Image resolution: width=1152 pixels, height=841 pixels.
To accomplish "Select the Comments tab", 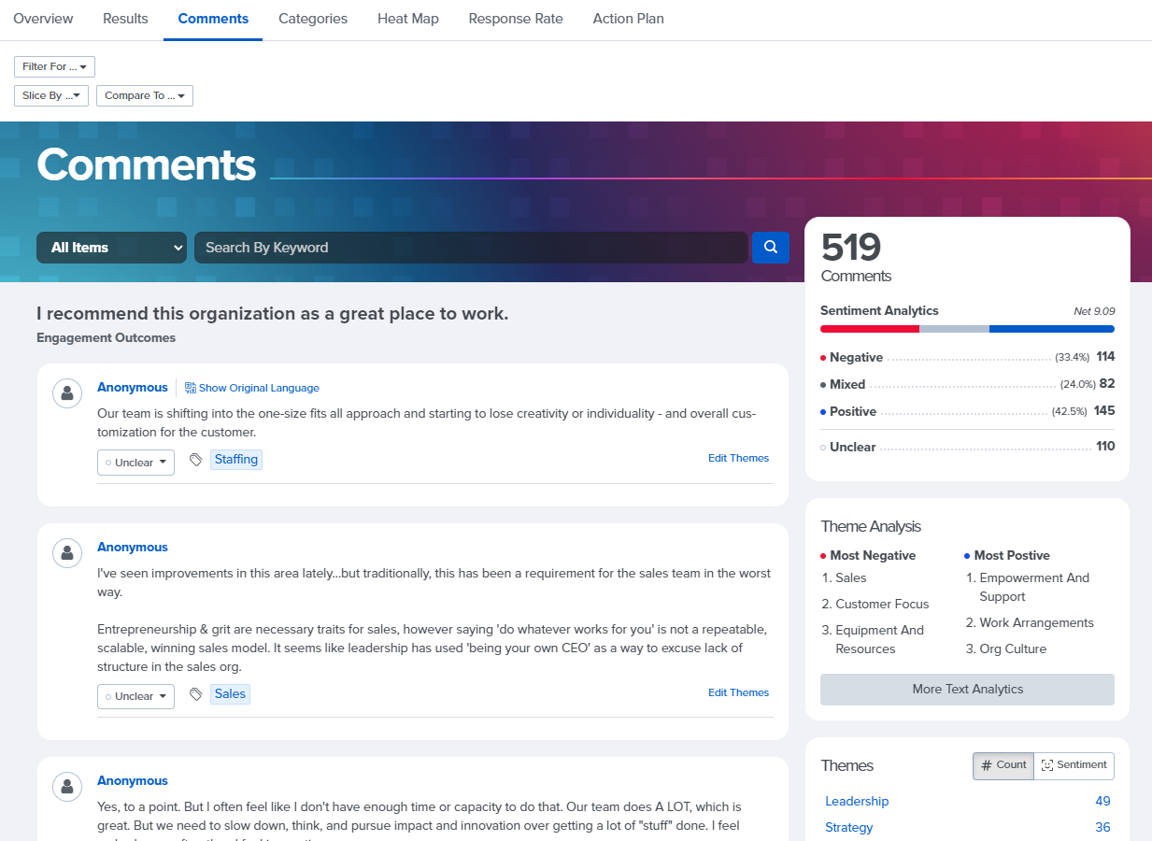I will pyautogui.click(x=213, y=19).
